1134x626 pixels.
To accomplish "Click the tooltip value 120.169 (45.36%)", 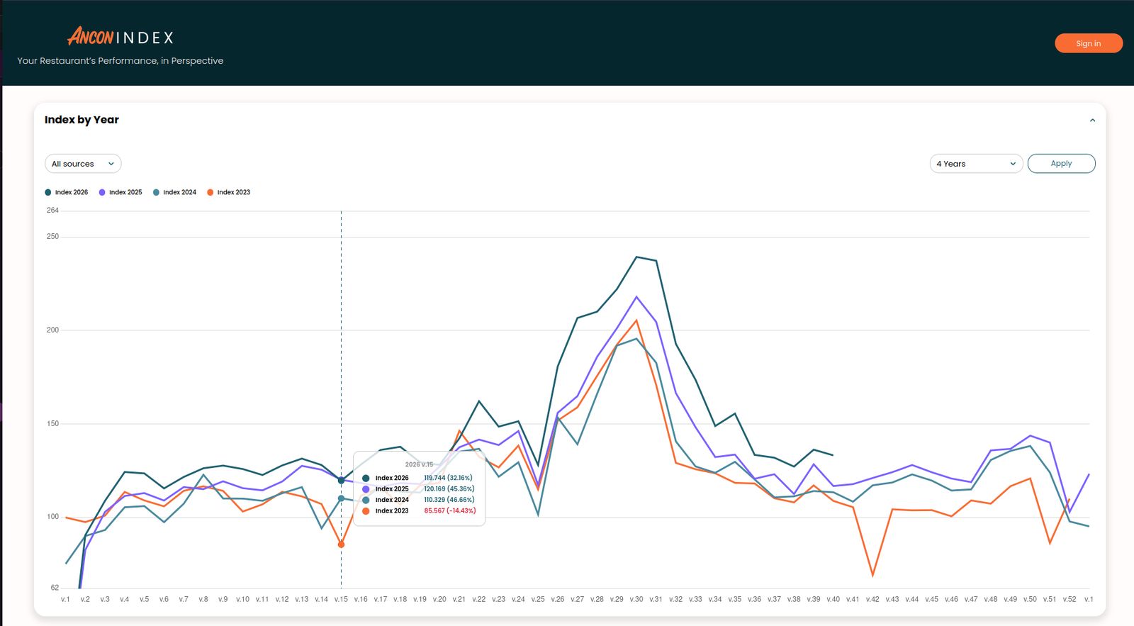I will click(449, 488).
